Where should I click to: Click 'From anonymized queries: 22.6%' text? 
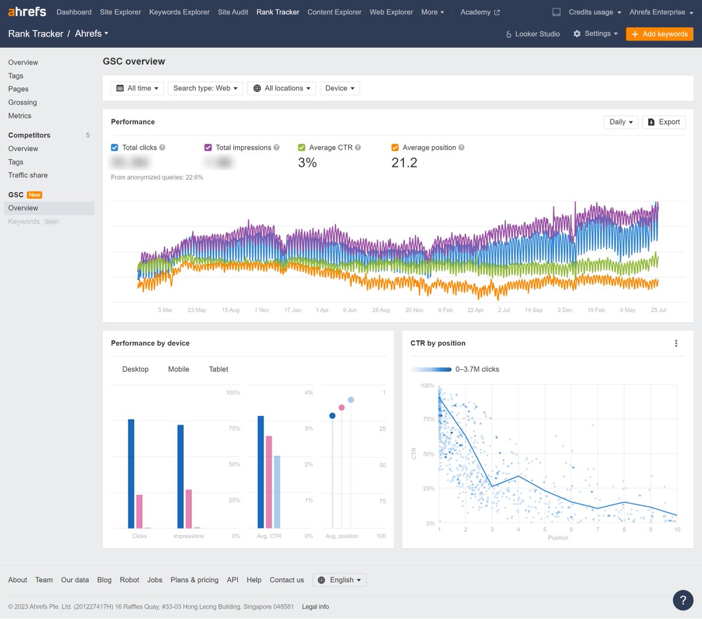tap(157, 177)
